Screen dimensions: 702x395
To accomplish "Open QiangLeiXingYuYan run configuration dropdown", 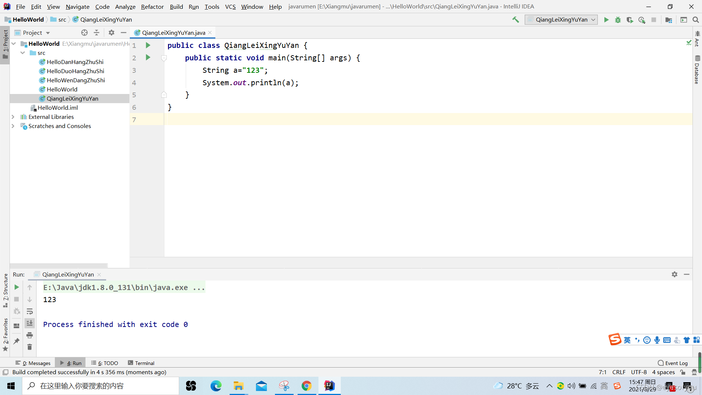I will tap(561, 20).
